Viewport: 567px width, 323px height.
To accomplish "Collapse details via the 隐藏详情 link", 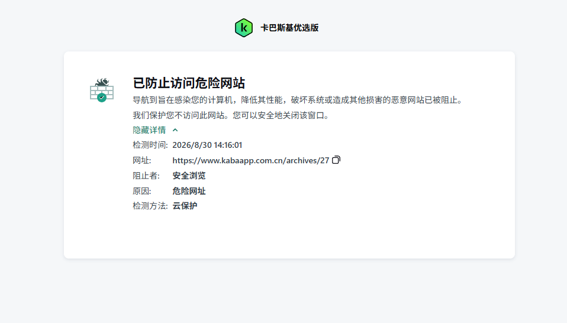I will pos(149,130).
